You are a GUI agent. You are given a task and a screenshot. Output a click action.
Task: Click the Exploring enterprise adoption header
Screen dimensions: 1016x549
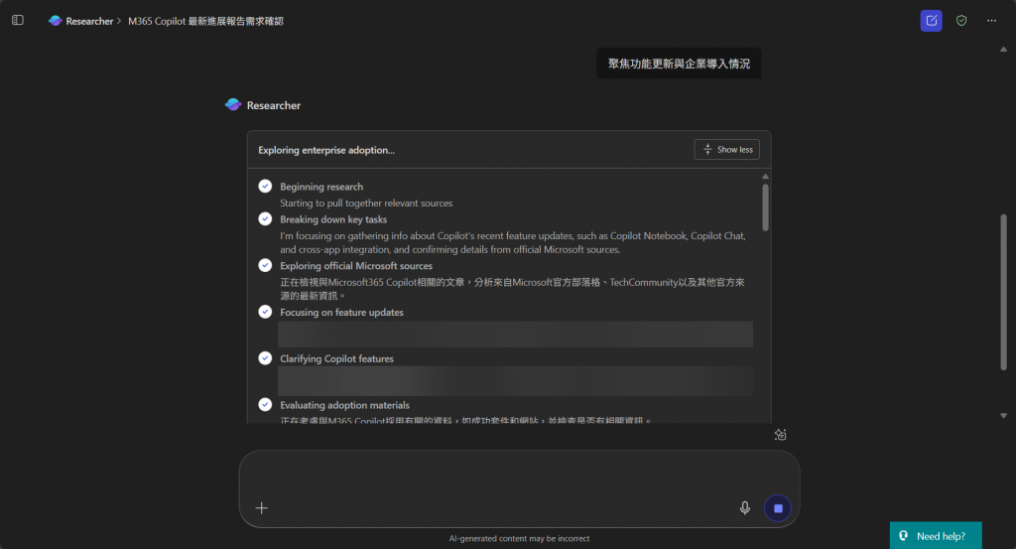(x=325, y=150)
